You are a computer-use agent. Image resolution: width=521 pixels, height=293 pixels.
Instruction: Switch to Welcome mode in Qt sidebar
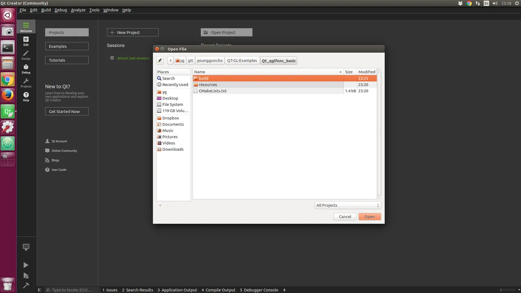point(26,27)
